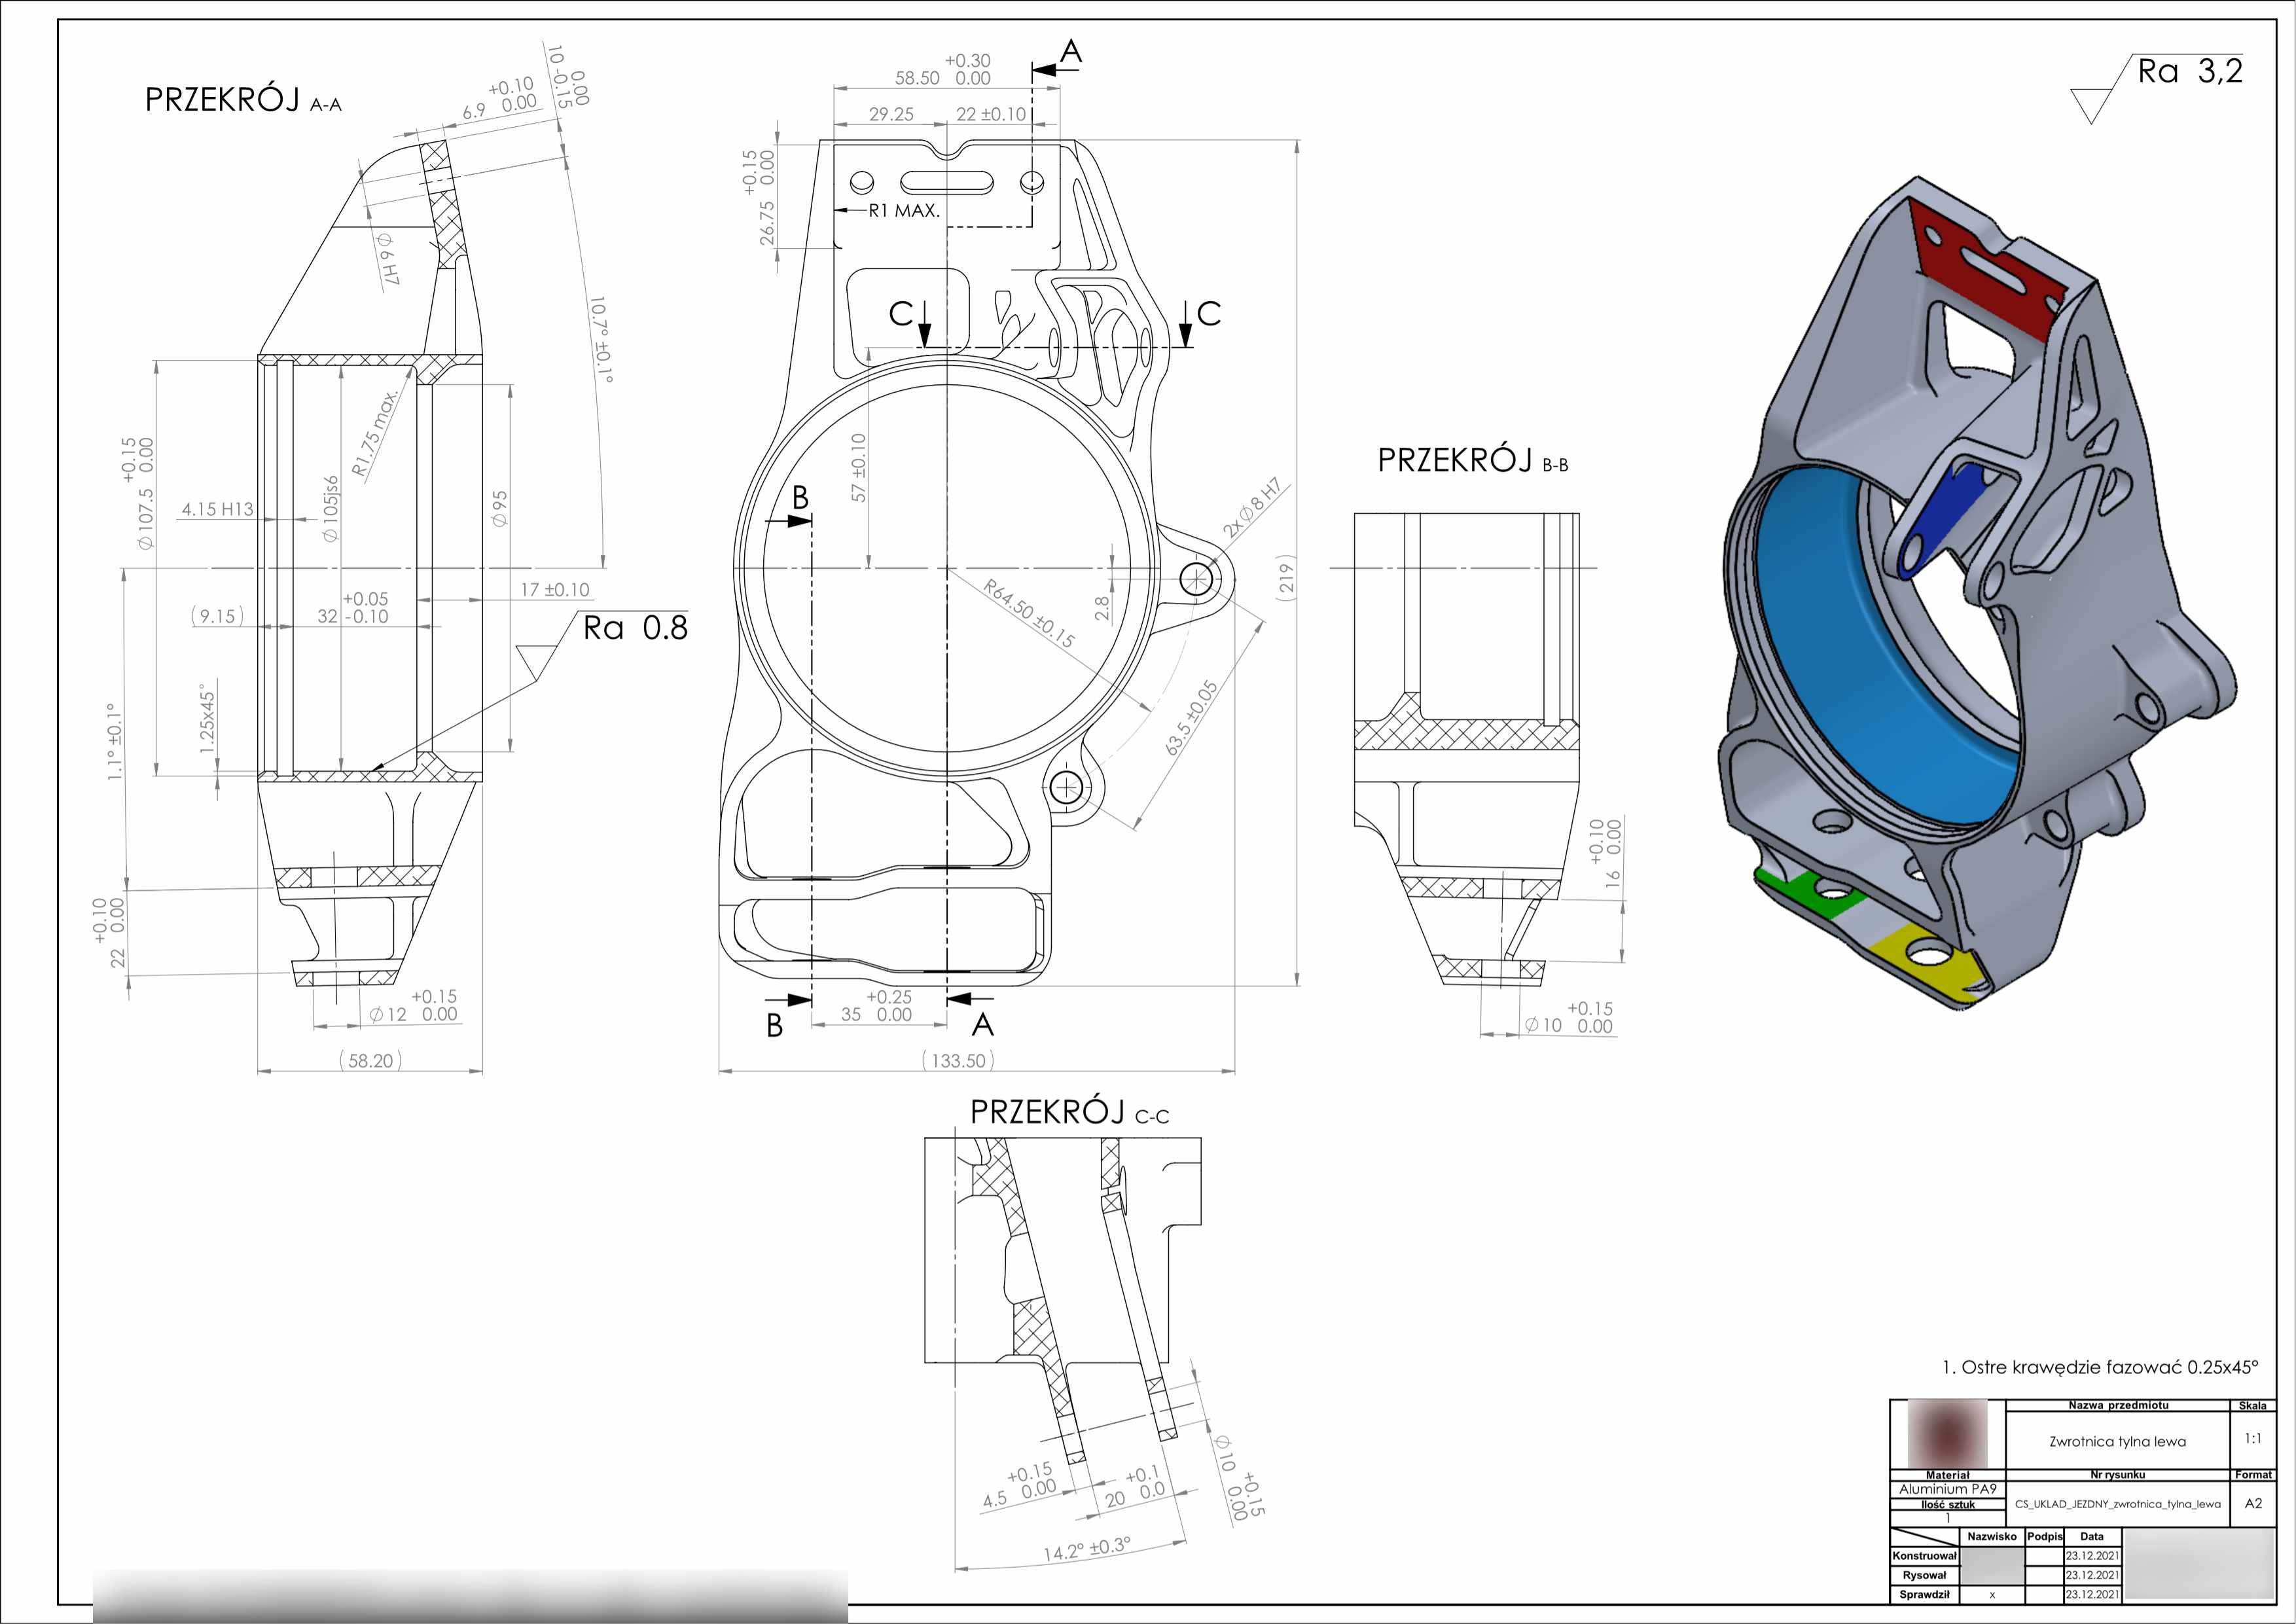
Task: Click the format value A2
Action: [x=2253, y=1503]
